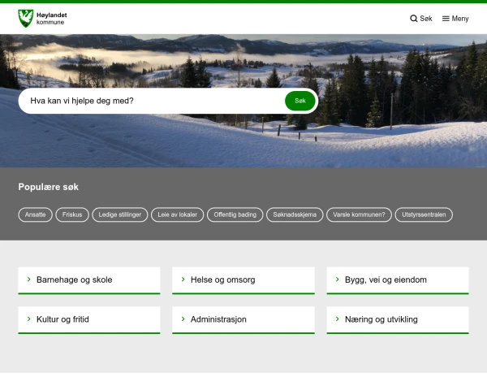Screen dimensions: 487x390
Task: Open search via the magnifier icon in header
Action: (414, 19)
